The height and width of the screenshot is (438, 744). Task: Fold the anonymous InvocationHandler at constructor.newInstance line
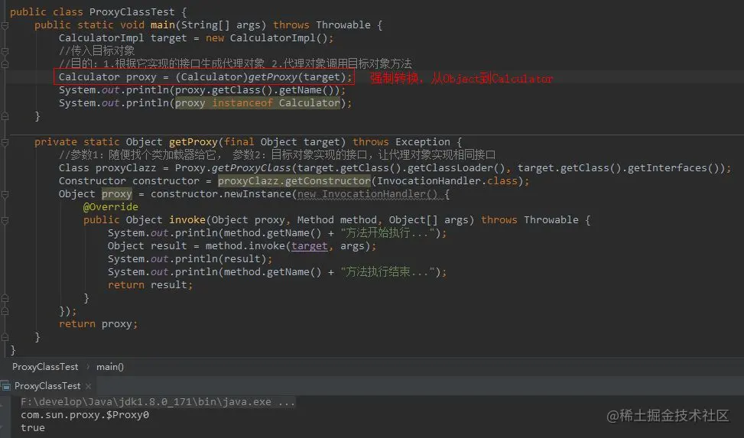(x=5, y=195)
